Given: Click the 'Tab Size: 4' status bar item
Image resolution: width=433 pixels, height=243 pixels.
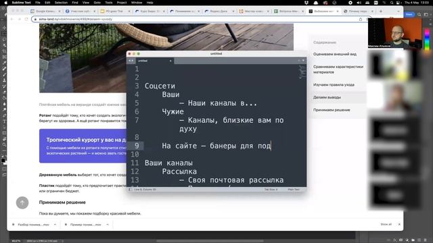Looking at the screenshot, I should click(x=271, y=190).
